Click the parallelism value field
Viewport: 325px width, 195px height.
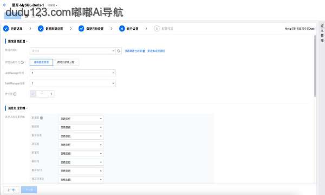click(x=42, y=94)
